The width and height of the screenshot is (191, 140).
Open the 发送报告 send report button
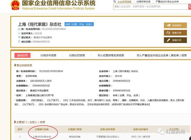click(175, 25)
